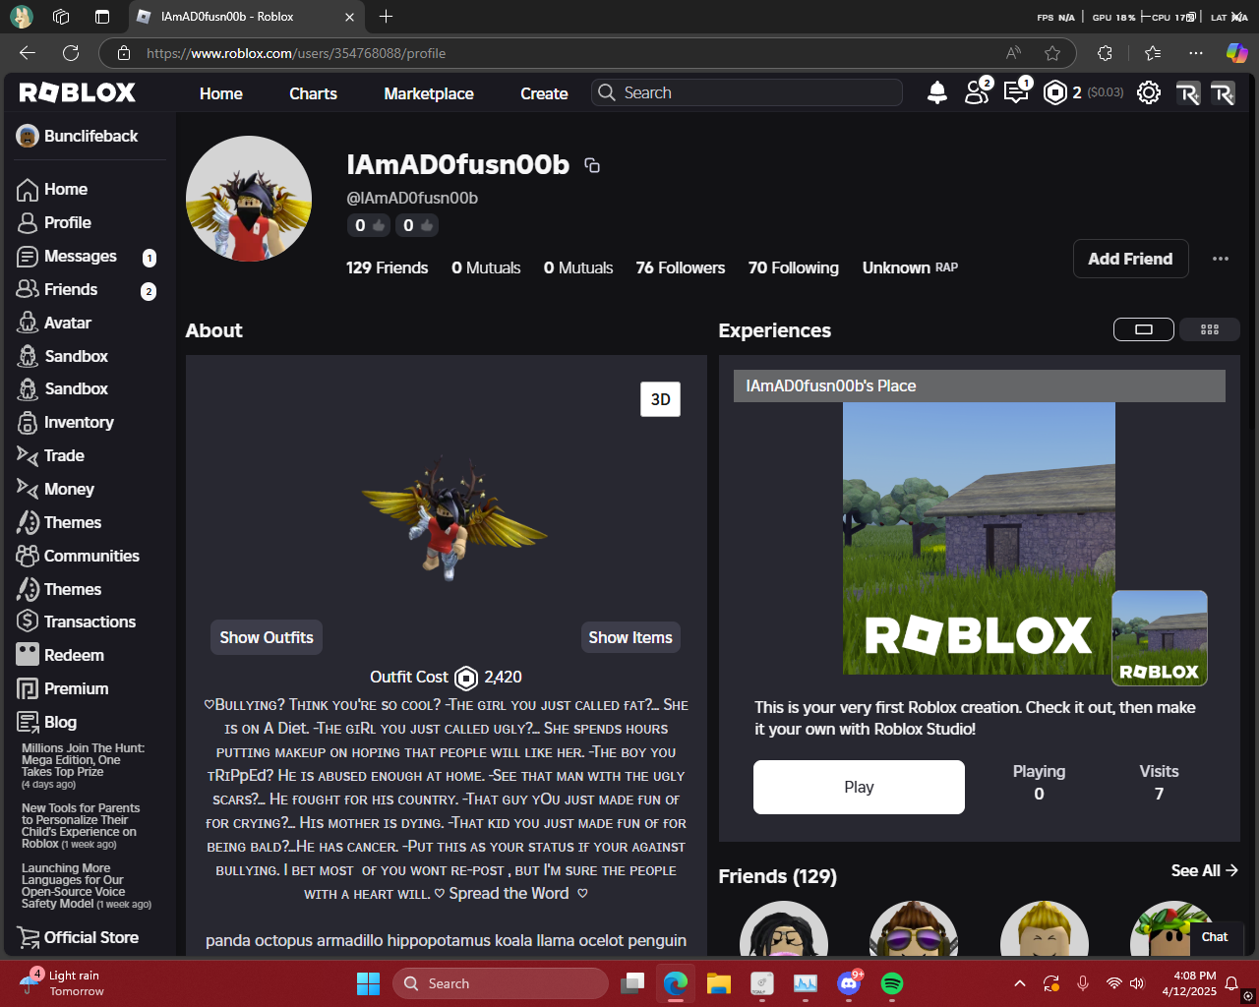The width and height of the screenshot is (1259, 1007).
Task: Copy the username with the copy icon
Action: (592, 165)
